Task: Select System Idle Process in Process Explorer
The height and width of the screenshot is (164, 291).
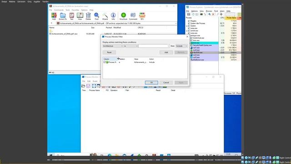Action: tap(198, 23)
